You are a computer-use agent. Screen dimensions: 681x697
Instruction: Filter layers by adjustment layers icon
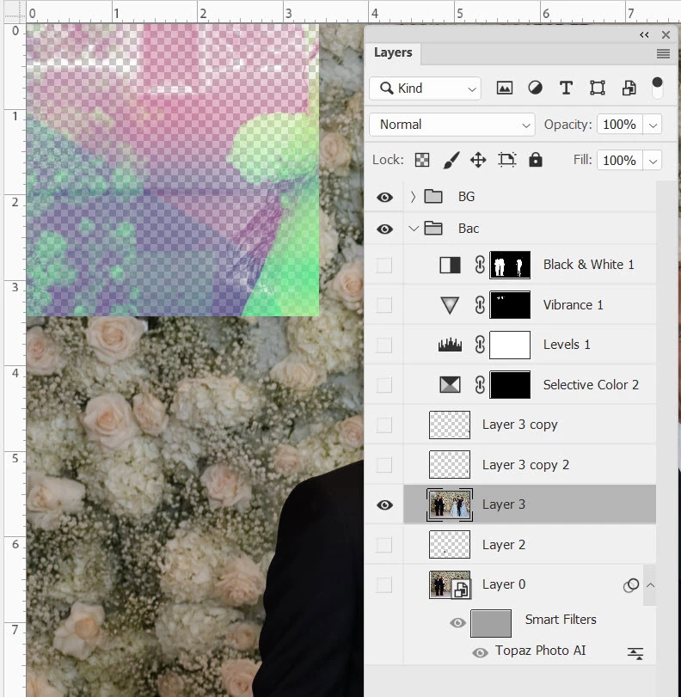[x=535, y=88]
